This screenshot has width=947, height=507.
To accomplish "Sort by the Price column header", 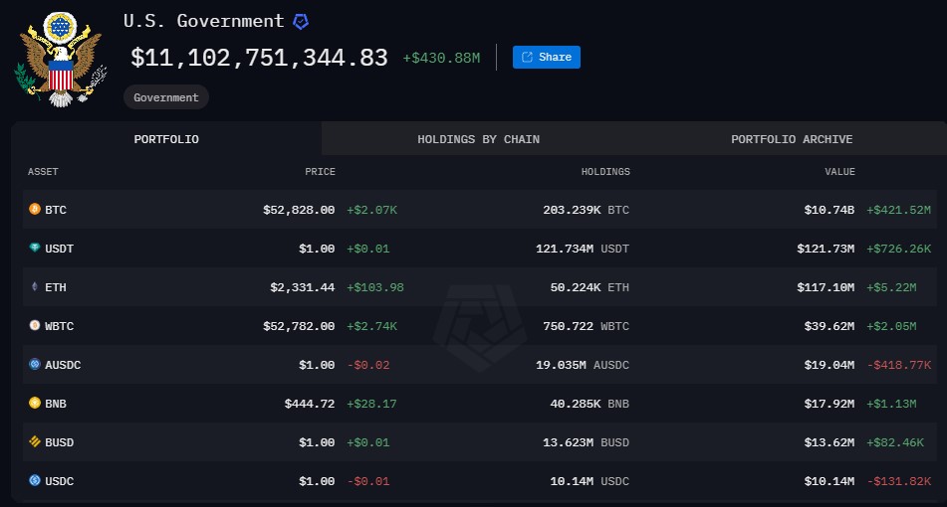I will tap(320, 172).
